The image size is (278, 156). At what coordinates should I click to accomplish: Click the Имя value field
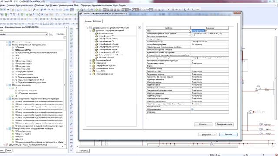(x=210, y=31)
